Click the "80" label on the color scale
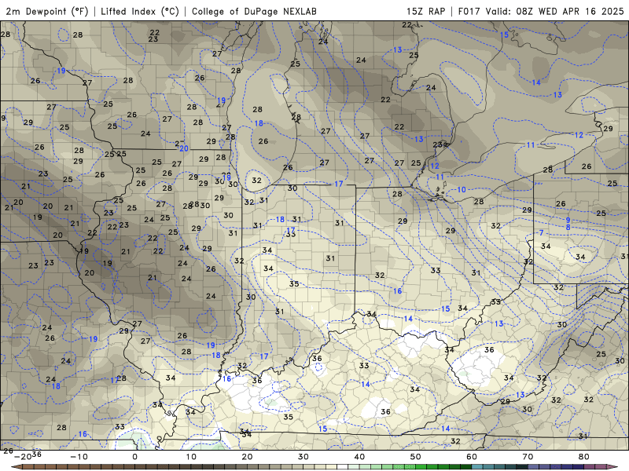The width and height of the screenshot is (629, 471). (584, 457)
